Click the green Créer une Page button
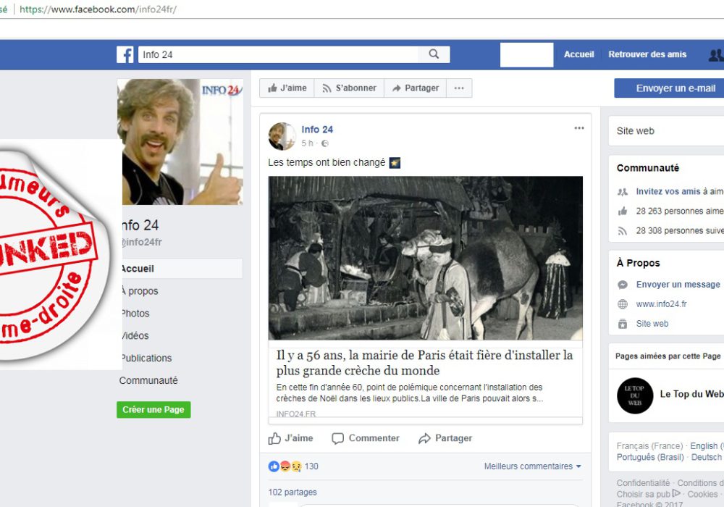Viewport: 724px width, 507px height. 153,409
